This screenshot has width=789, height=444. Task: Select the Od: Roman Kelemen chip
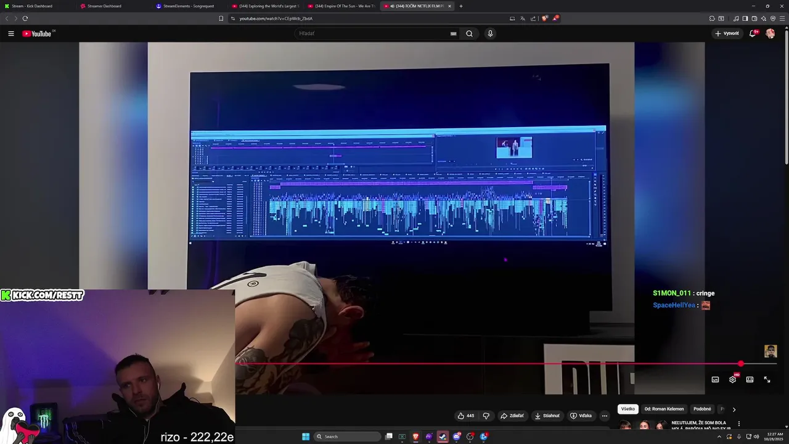coord(664,409)
